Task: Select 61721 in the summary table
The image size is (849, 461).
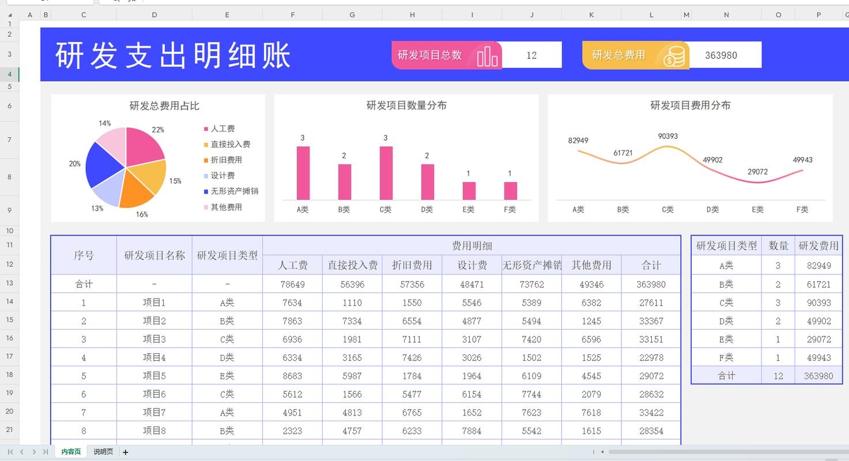Action: point(818,284)
